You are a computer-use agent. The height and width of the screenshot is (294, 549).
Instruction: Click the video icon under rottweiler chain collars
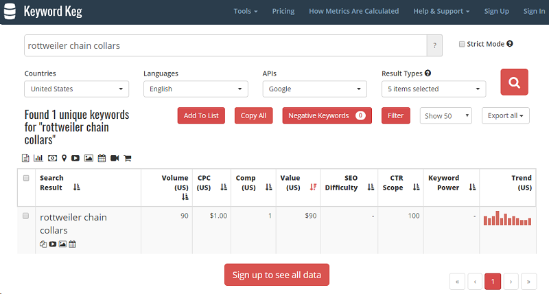click(x=53, y=244)
